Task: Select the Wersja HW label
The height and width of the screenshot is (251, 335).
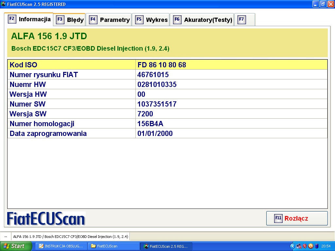Action: pos(28,94)
